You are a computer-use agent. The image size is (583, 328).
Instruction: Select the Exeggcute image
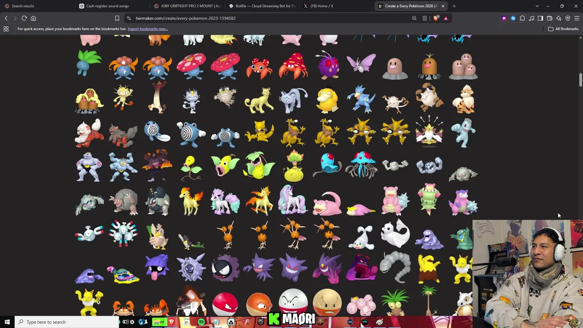[x=361, y=304]
